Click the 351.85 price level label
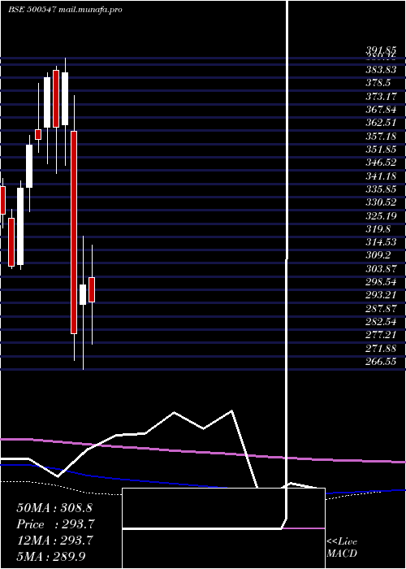406x569 pixels. pos(381,149)
